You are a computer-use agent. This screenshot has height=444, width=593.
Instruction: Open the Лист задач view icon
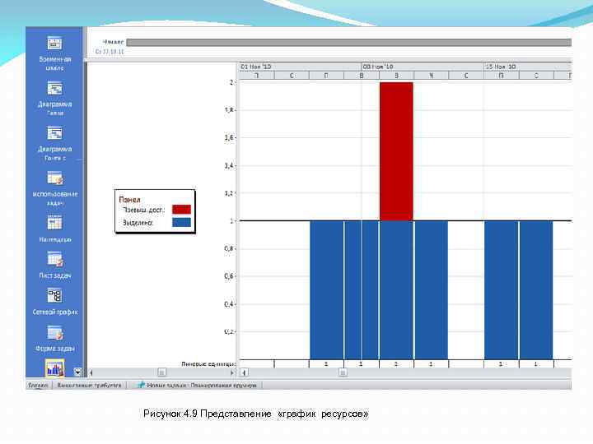click(x=55, y=259)
